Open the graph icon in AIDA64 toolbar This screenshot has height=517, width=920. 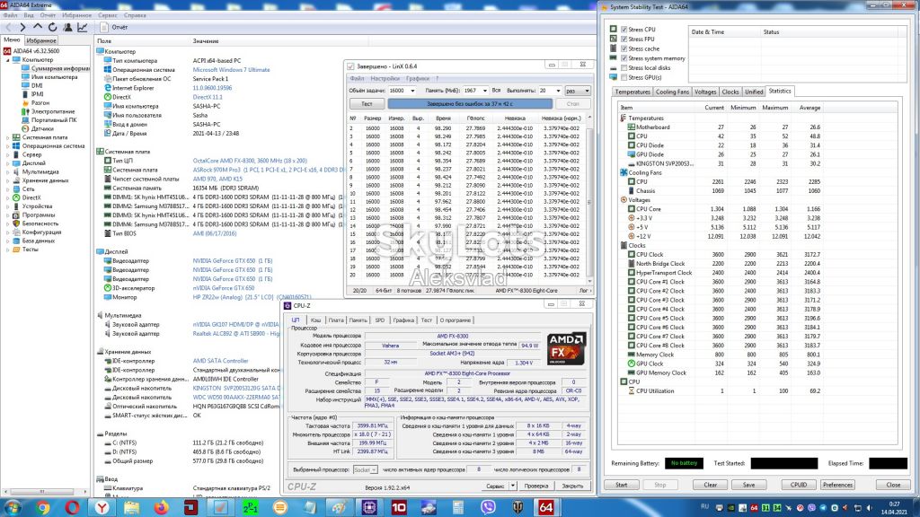click(82, 28)
